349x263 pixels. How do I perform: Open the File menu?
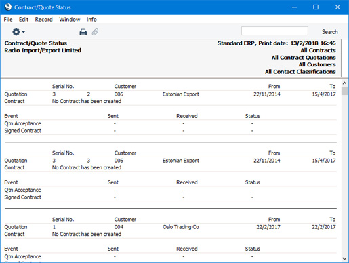pos(8,20)
